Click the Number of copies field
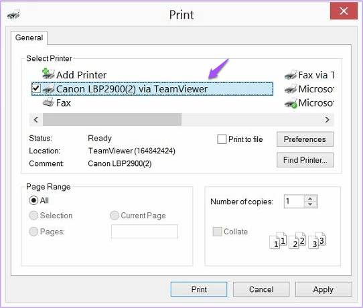The image size is (363, 308). [x=294, y=202]
